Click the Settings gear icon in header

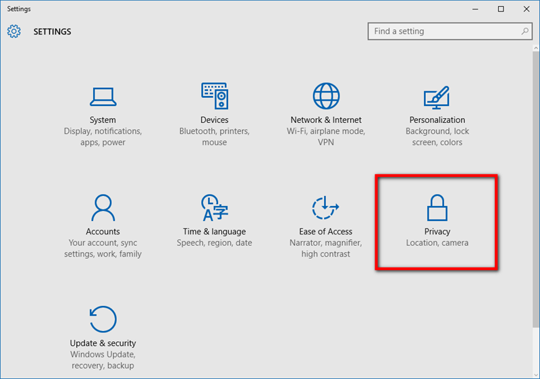click(13, 31)
